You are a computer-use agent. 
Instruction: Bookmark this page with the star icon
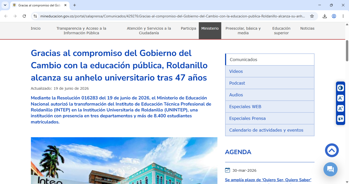[312, 16]
